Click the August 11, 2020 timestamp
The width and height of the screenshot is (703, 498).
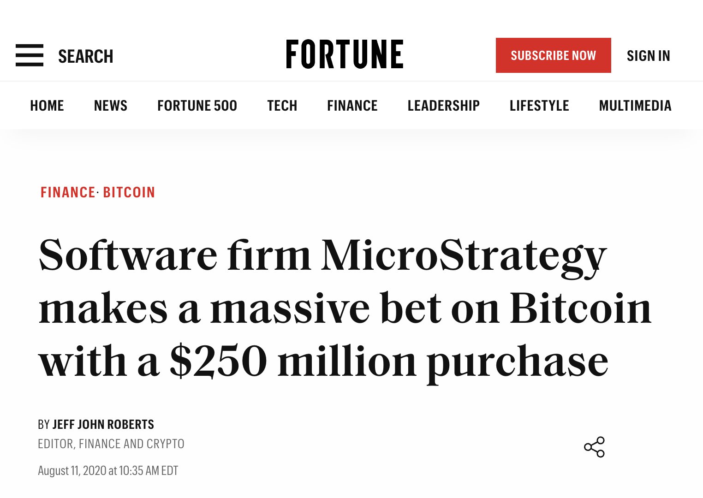[108, 471]
